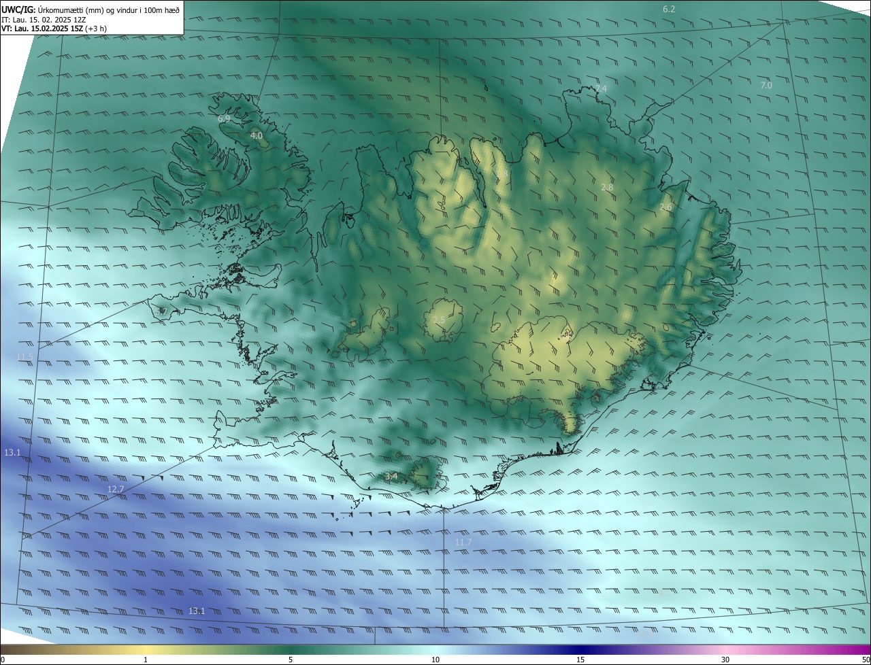Click the 10 tick on the color scale

point(435,660)
